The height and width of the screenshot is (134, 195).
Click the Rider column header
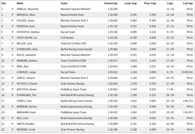click(x=20, y=3)
